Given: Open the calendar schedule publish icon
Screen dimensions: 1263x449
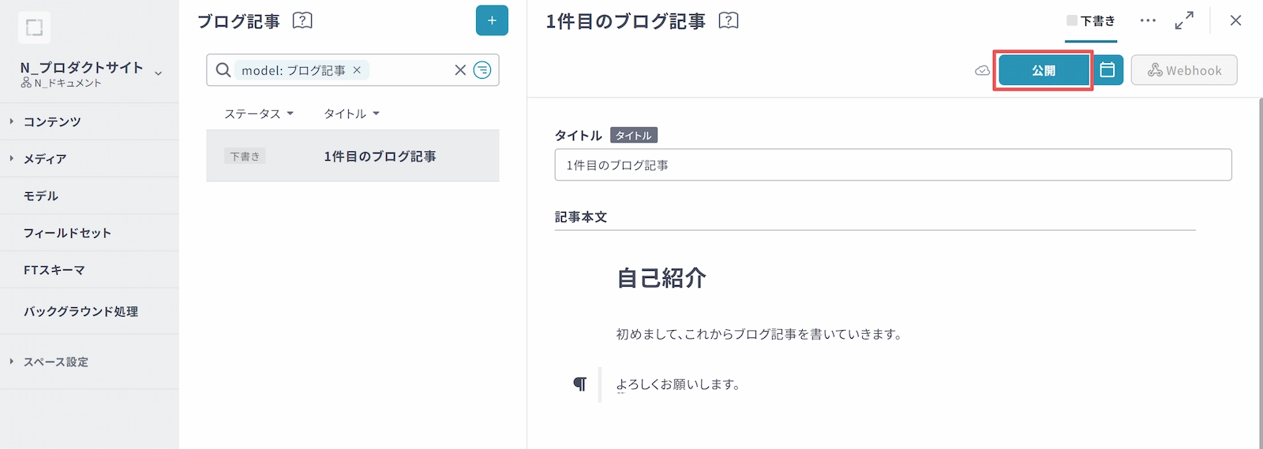Looking at the screenshot, I should 1107,70.
